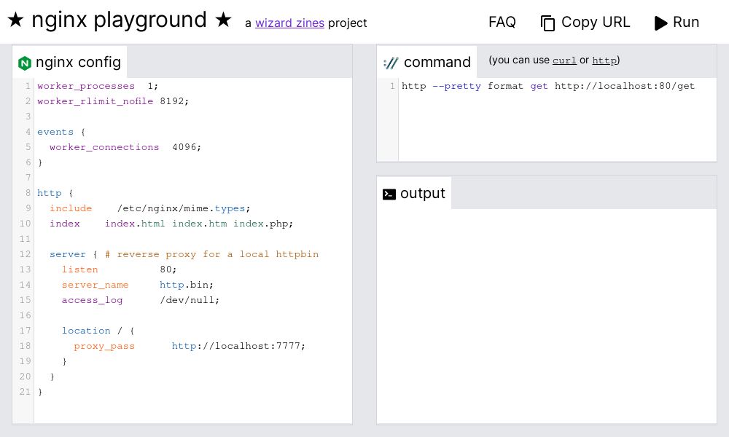Click the worker_connections directive
This screenshot has height=437, width=729.
[x=104, y=147]
